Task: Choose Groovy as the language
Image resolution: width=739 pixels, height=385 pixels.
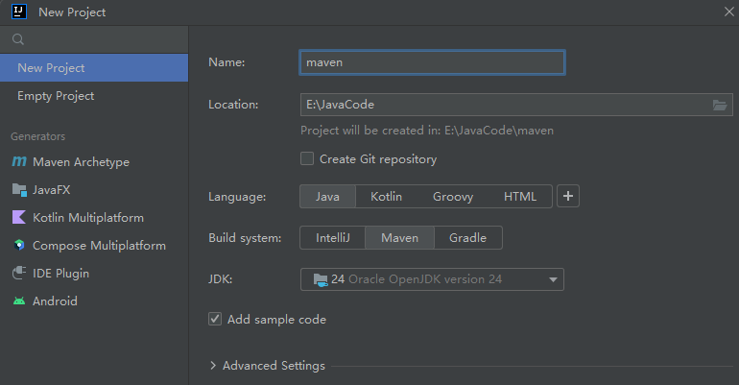Action: coord(453,196)
